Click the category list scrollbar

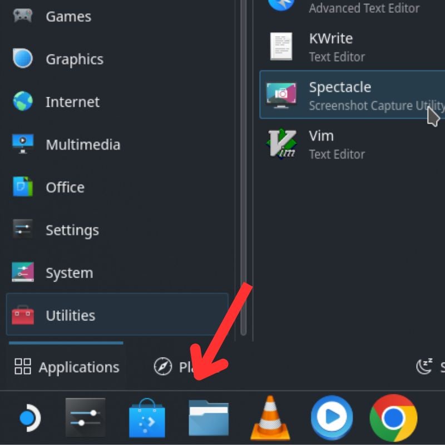(243, 167)
